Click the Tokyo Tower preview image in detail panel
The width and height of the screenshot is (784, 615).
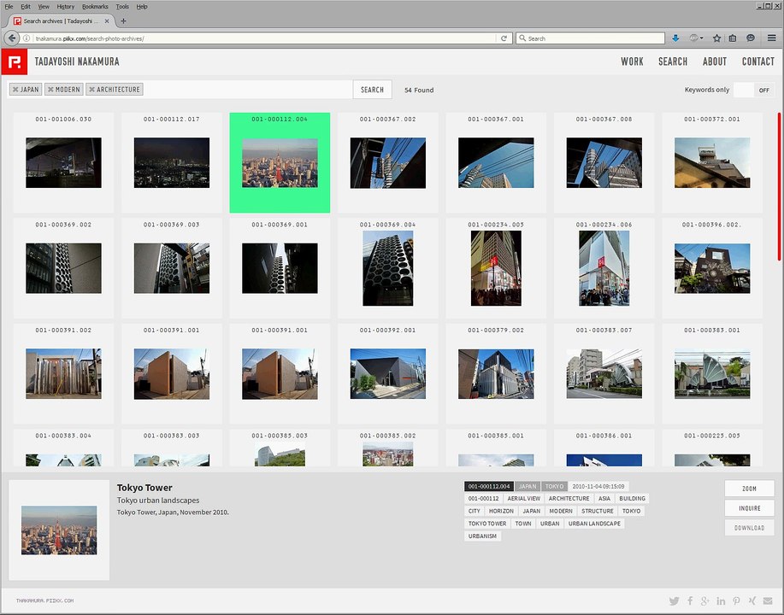click(59, 530)
